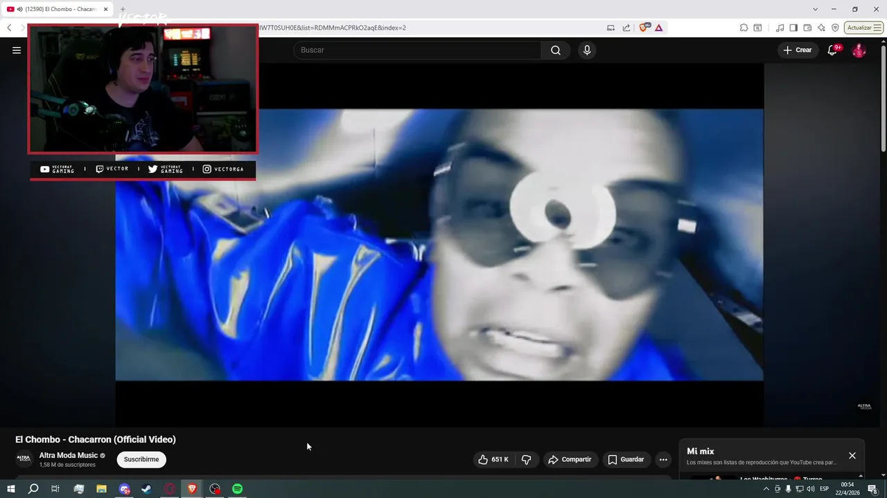Viewport: 887px width, 498px height.
Task: Like the video with thumbs up
Action: pyautogui.click(x=493, y=459)
